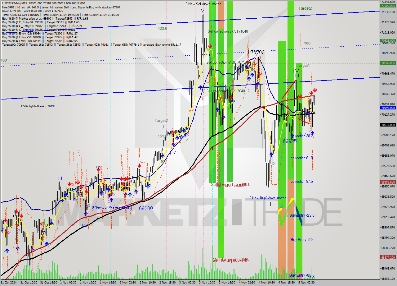Select the '3 Nov 10:30' time axis label
Screen dimensions: 397x286
point(207,283)
